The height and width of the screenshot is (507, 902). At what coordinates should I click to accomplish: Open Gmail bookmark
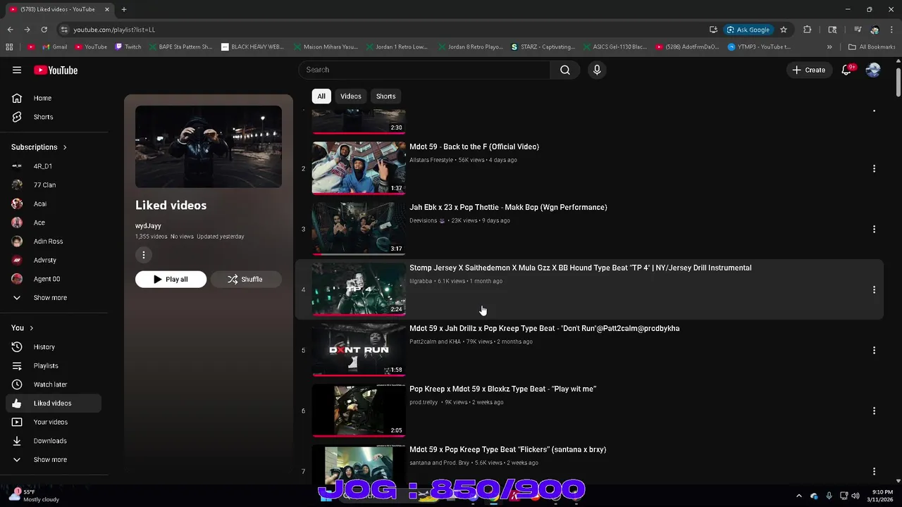point(55,47)
